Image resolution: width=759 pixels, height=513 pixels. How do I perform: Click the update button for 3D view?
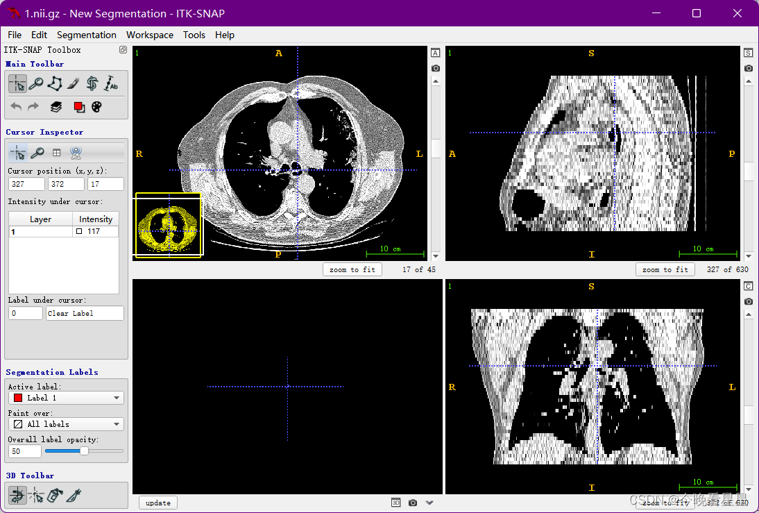click(158, 503)
